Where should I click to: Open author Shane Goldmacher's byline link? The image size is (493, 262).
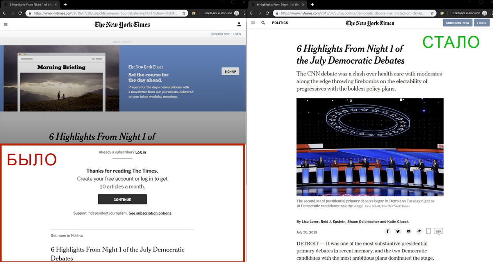363,222
